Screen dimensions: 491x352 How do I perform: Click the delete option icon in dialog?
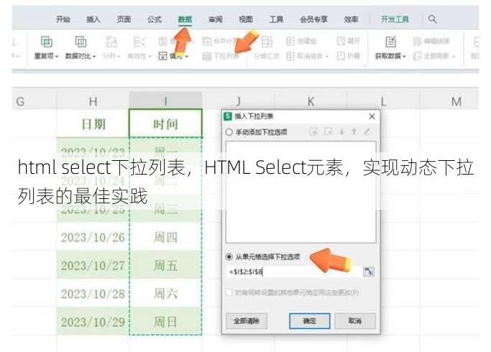coord(328,131)
